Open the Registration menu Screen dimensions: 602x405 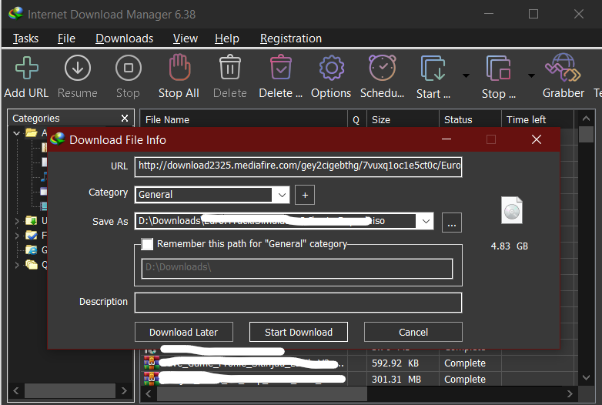click(291, 38)
